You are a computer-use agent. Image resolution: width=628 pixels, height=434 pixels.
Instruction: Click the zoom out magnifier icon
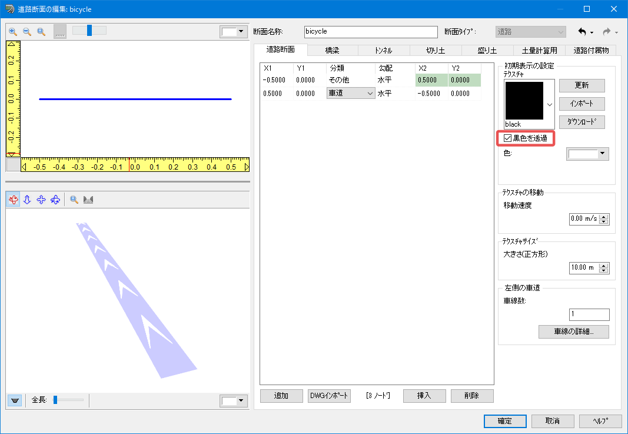coord(27,32)
